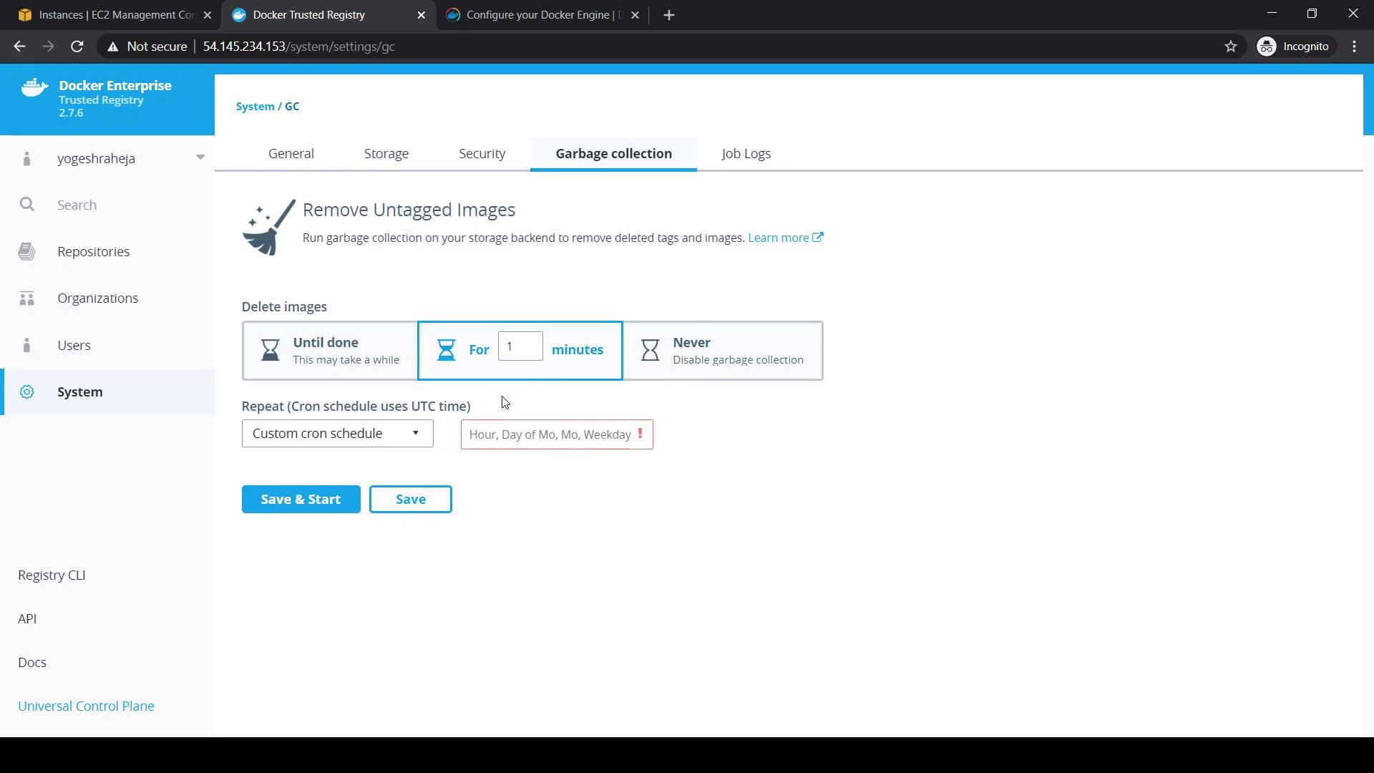This screenshot has height=773, width=1374.
Task: Open the Universal Control Plane link
Action: [x=86, y=706]
